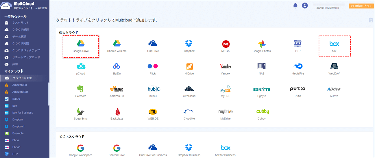The width and height of the screenshot is (375, 158).
Task: Add FTP from personal cloud grid
Action: [298, 47]
